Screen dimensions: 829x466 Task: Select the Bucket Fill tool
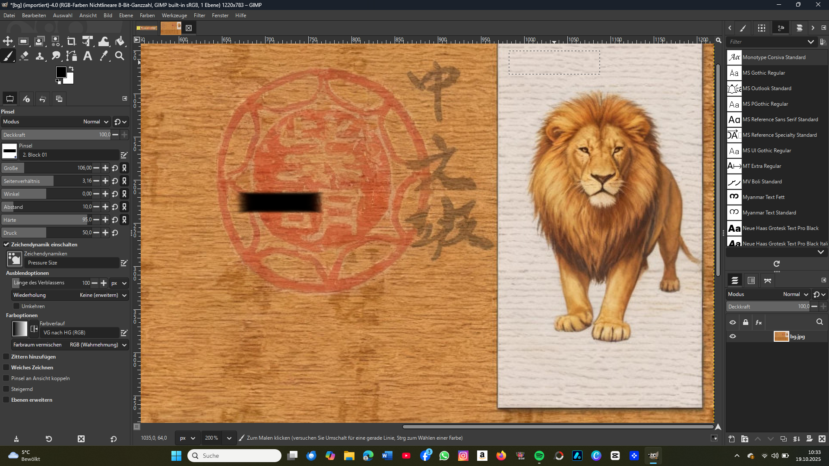[120, 41]
